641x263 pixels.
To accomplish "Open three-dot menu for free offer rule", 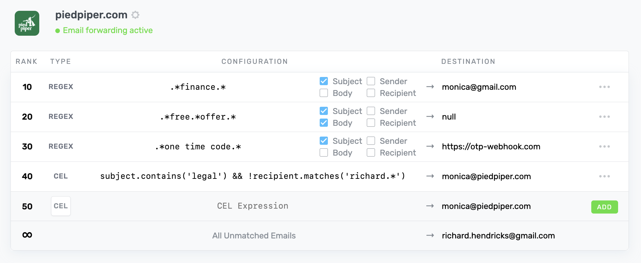I will pyautogui.click(x=604, y=117).
